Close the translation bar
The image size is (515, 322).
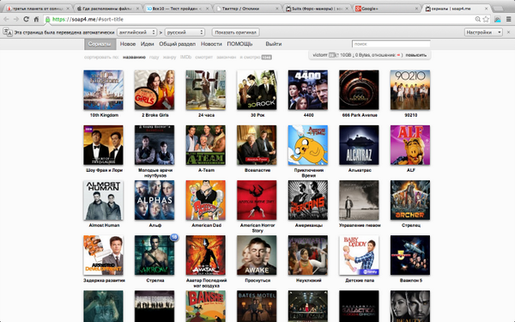coord(509,33)
